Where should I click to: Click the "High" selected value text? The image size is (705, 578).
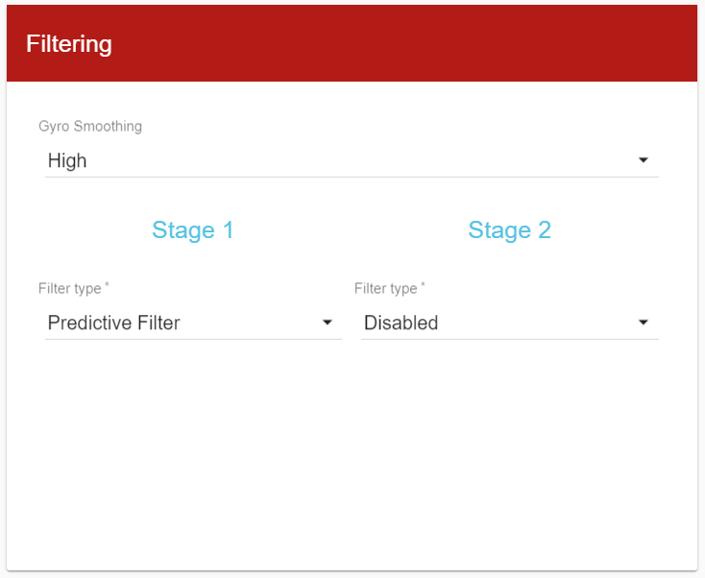click(x=67, y=160)
